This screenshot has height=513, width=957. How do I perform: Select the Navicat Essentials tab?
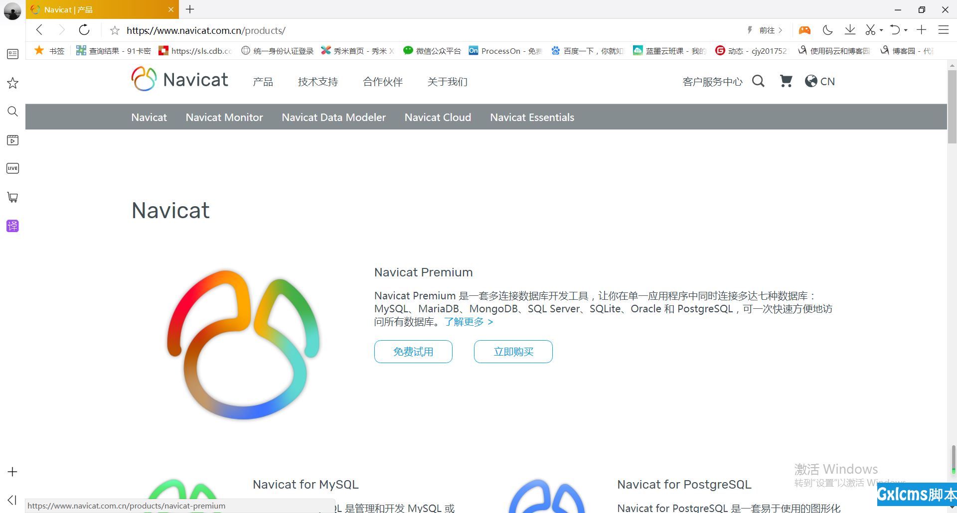(532, 117)
